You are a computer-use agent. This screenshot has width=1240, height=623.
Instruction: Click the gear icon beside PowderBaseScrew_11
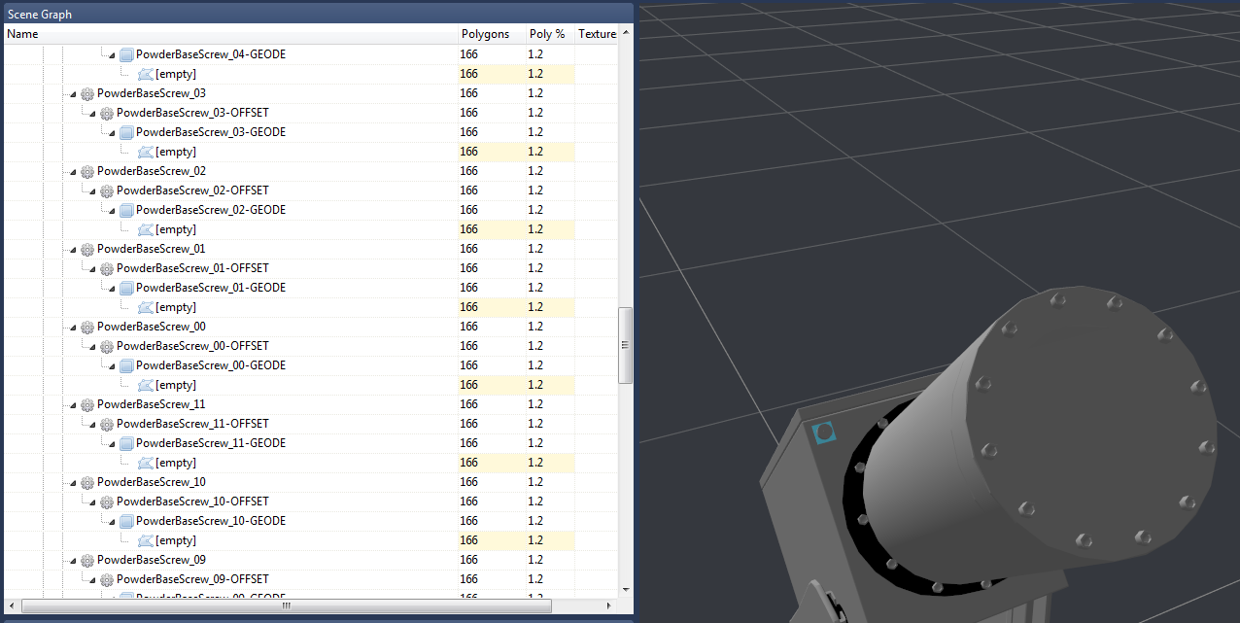[x=86, y=404]
